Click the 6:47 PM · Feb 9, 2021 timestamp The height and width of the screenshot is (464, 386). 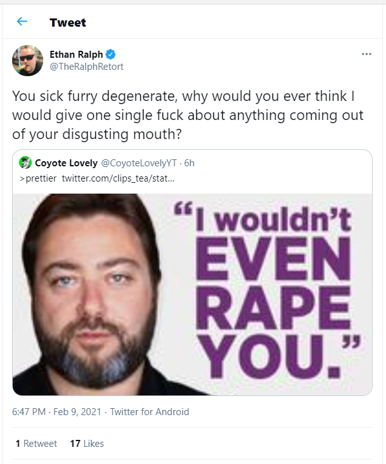57,411
